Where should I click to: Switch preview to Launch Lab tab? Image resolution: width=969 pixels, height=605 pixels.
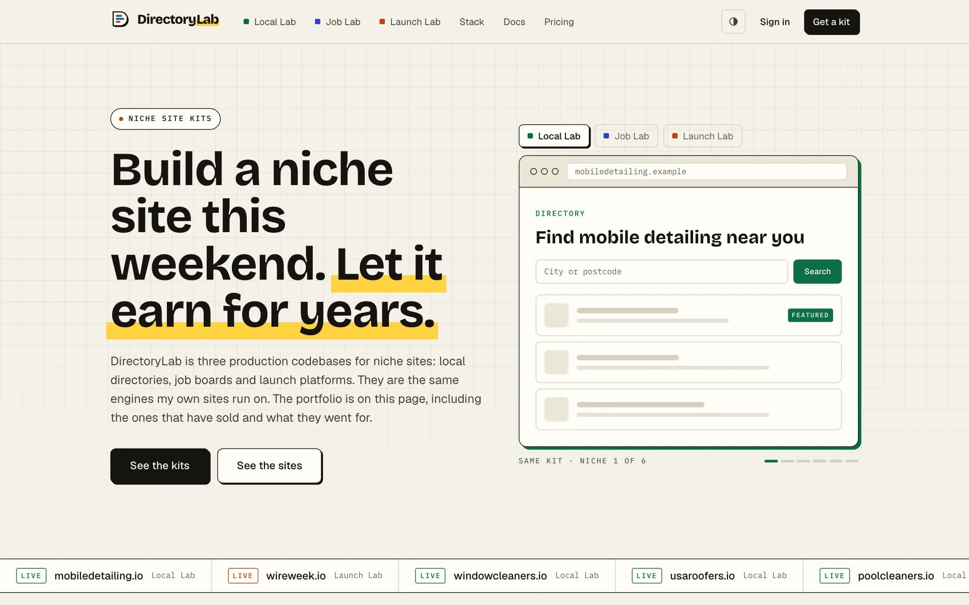(703, 136)
